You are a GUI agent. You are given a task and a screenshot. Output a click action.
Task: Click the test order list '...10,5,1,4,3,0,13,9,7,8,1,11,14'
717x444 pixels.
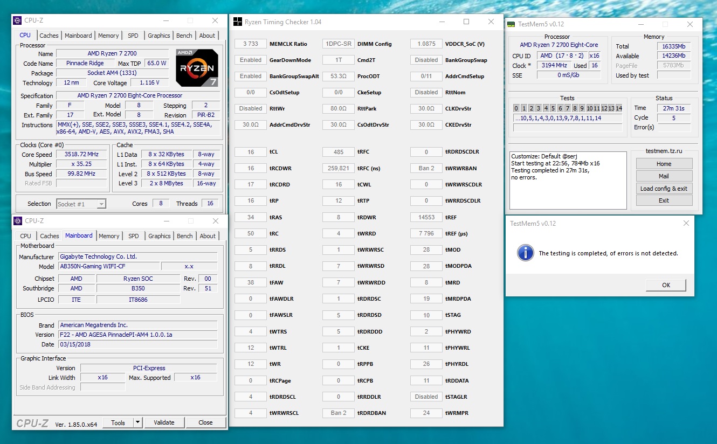click(x=567, y=118)
